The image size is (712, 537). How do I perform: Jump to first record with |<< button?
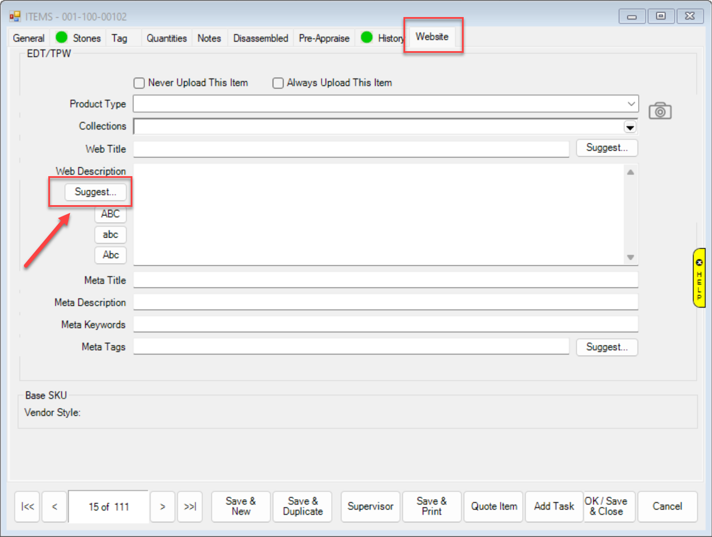27,506
